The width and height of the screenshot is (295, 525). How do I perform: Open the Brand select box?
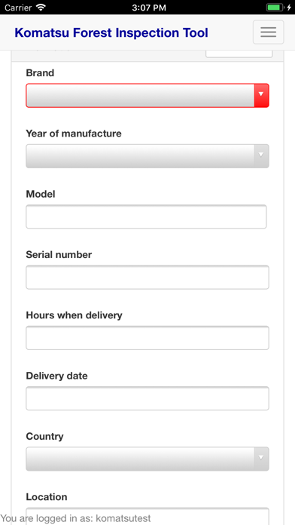pyautogui.click(x=147, y=96)
